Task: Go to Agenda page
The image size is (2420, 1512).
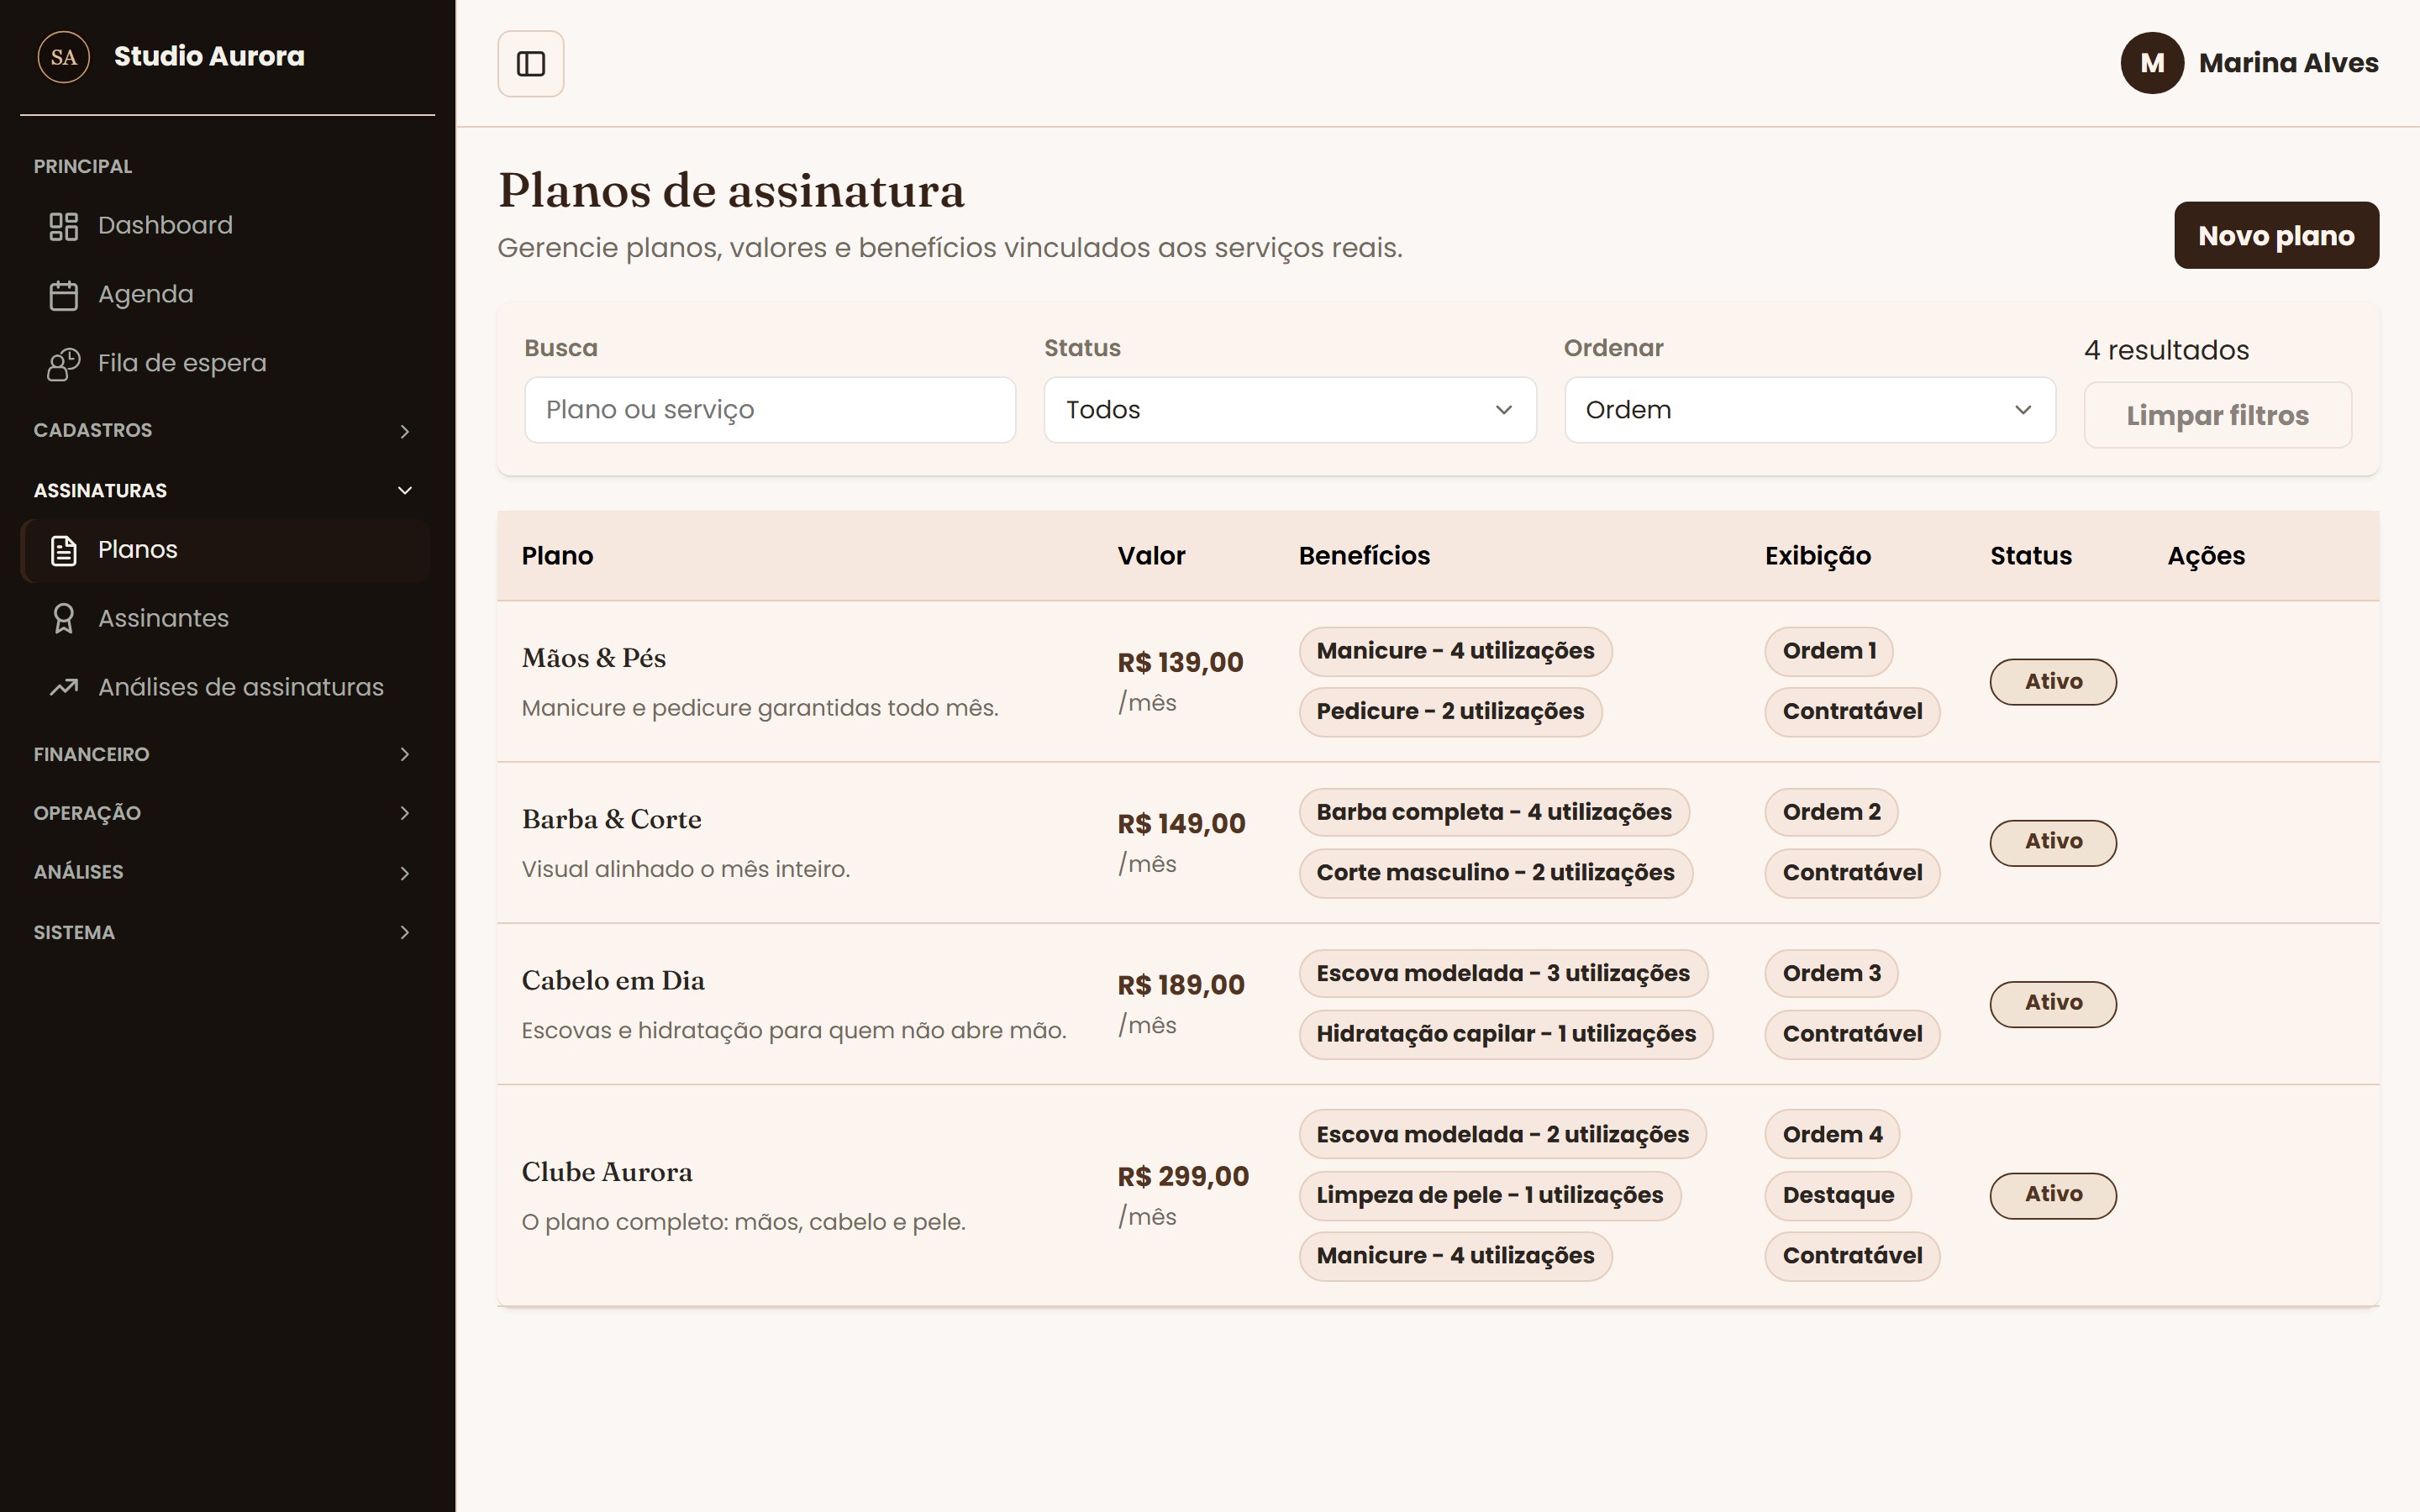Action: (226, 295)
